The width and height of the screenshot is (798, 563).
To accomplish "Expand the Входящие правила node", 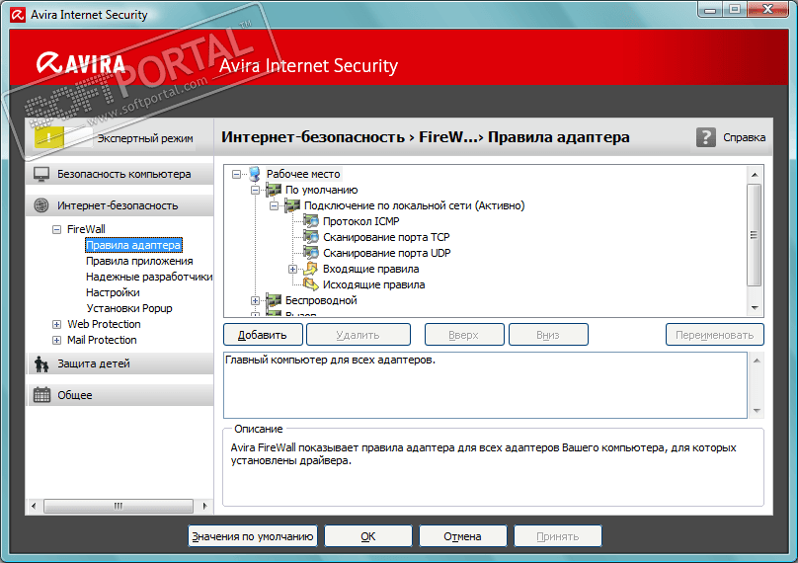I will 292,270.
